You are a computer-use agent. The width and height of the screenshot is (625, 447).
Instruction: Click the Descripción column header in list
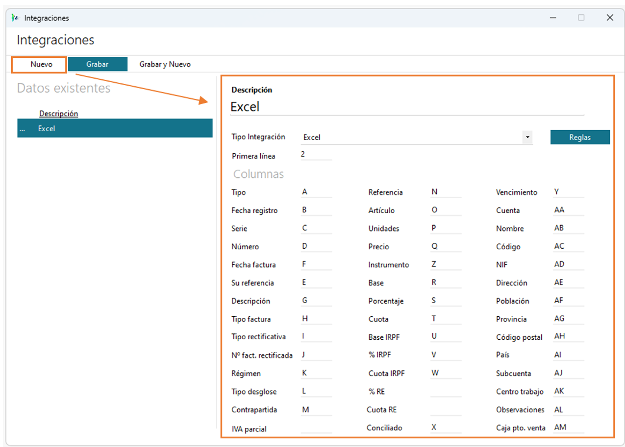pyautogui.click(x=58, y=114)
